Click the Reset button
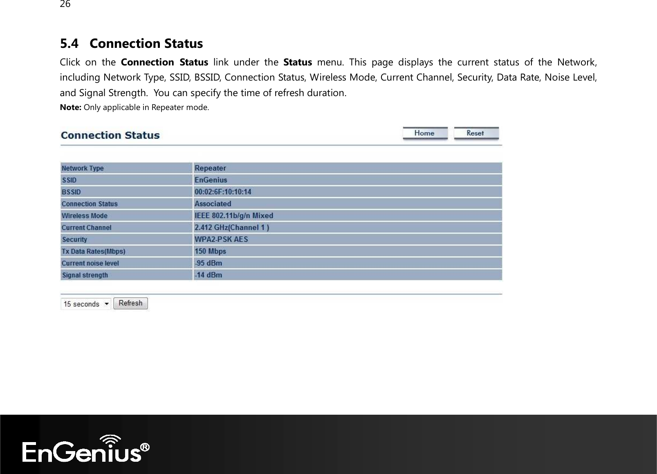 point(476,133)
